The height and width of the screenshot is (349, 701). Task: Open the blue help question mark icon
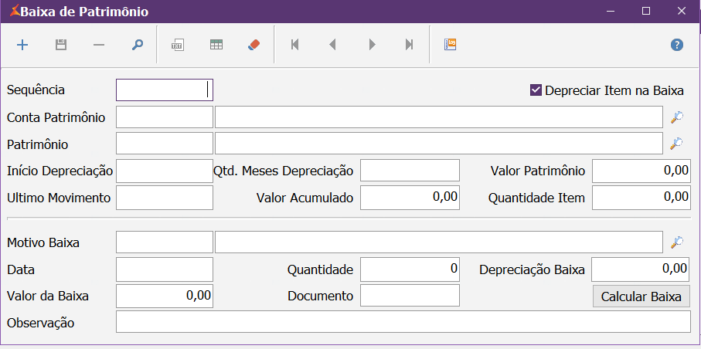pos(676,45)
